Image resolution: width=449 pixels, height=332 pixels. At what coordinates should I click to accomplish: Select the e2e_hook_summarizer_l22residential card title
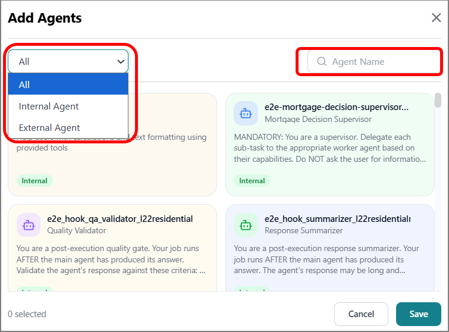pos(338,219)
